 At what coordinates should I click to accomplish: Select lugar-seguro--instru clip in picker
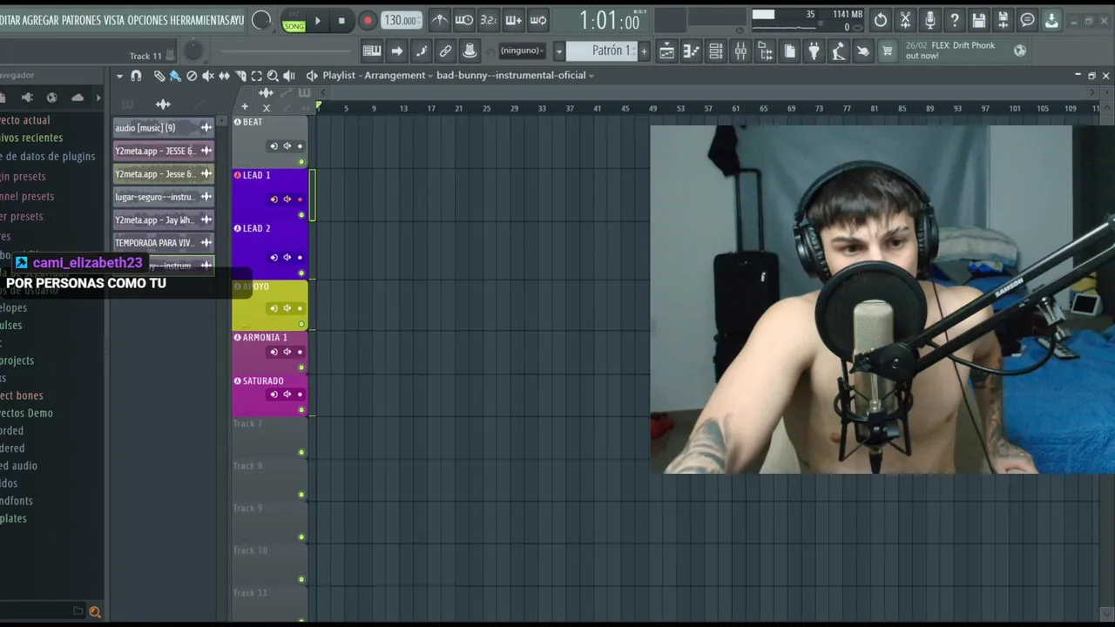pos(164,197)
